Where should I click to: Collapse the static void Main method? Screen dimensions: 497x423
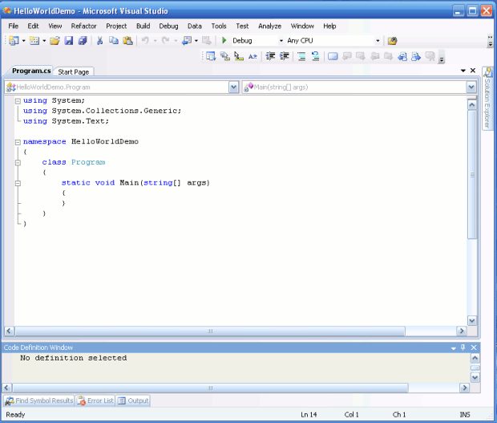coord(18,184)
